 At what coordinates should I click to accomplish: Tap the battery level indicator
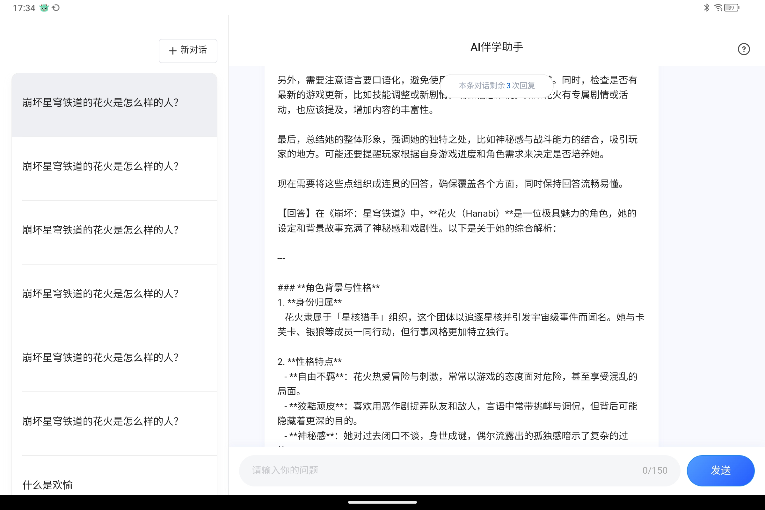tap(732, 7)
